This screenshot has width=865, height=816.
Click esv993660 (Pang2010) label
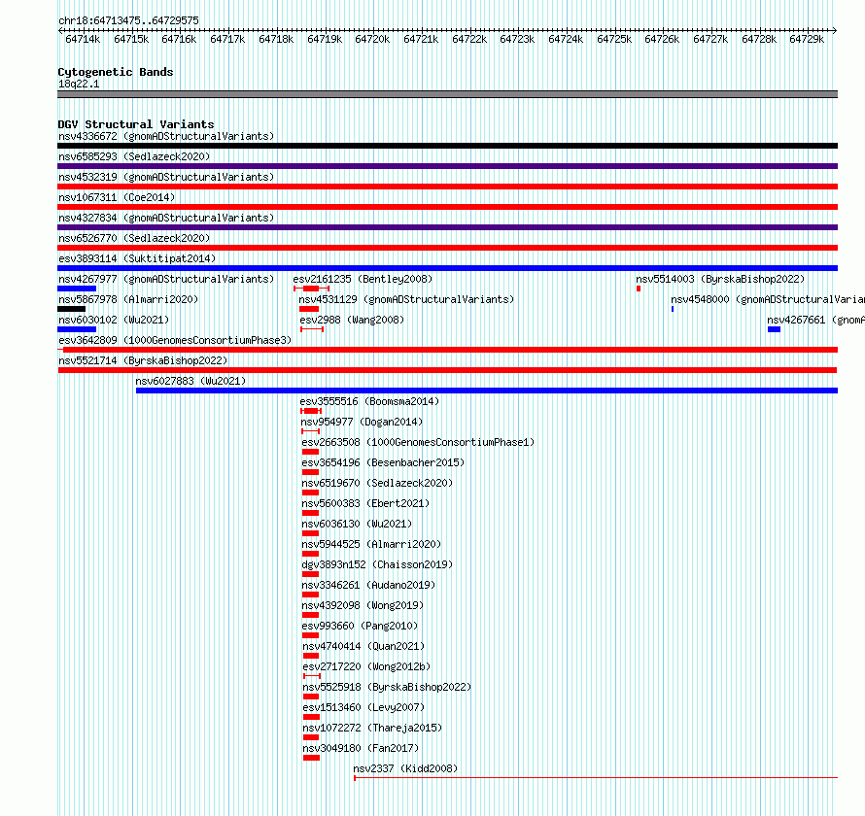click(x=360, y=626)
